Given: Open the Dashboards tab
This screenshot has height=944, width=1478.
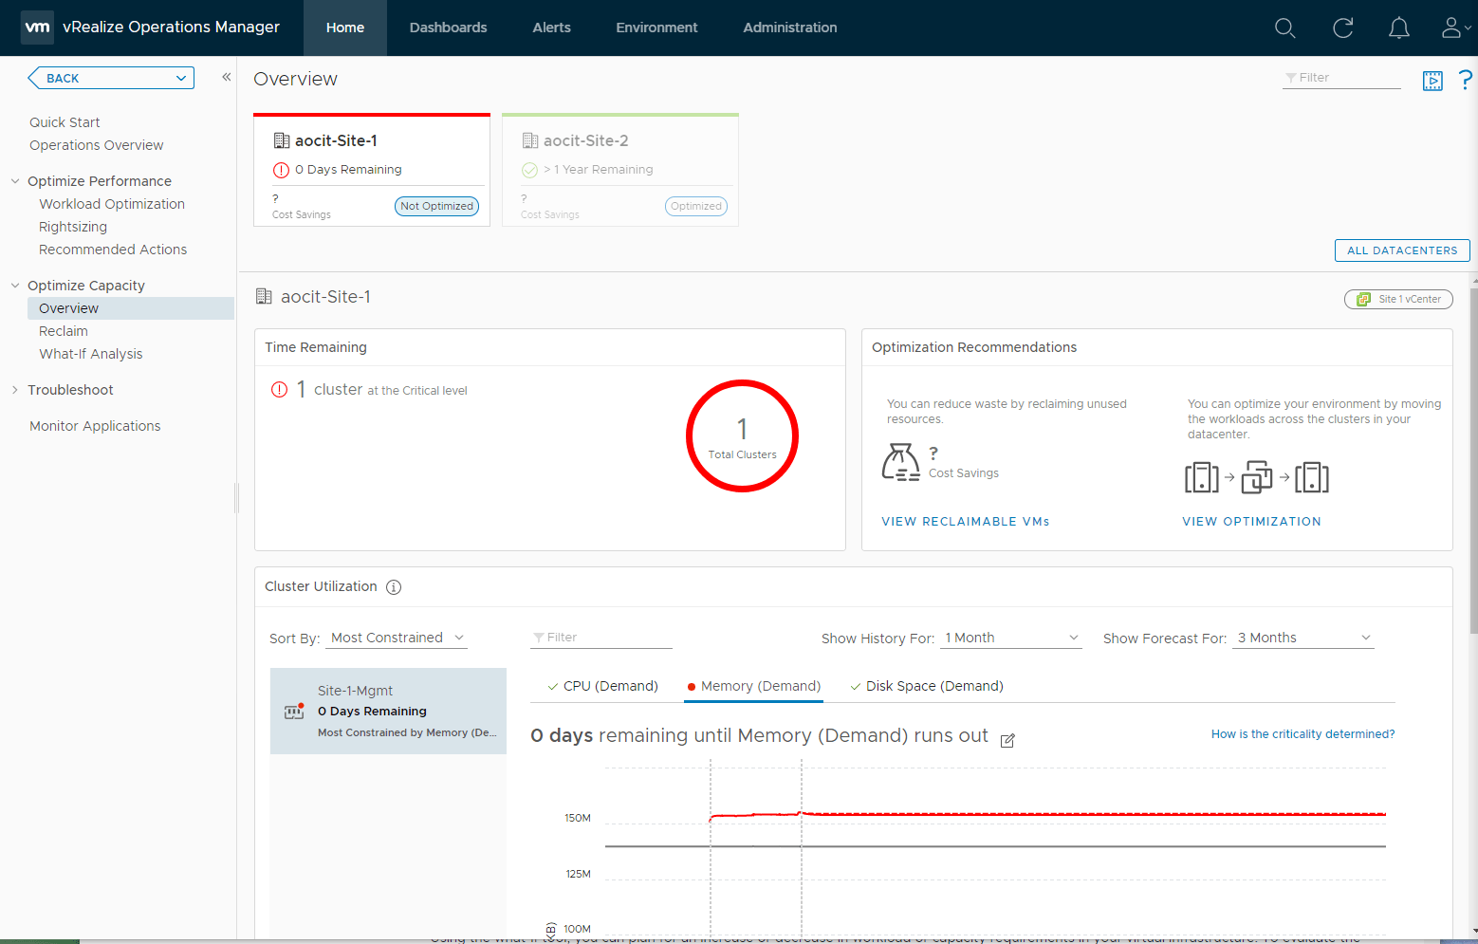Looking at the screenshot, I should click(449, 28).
